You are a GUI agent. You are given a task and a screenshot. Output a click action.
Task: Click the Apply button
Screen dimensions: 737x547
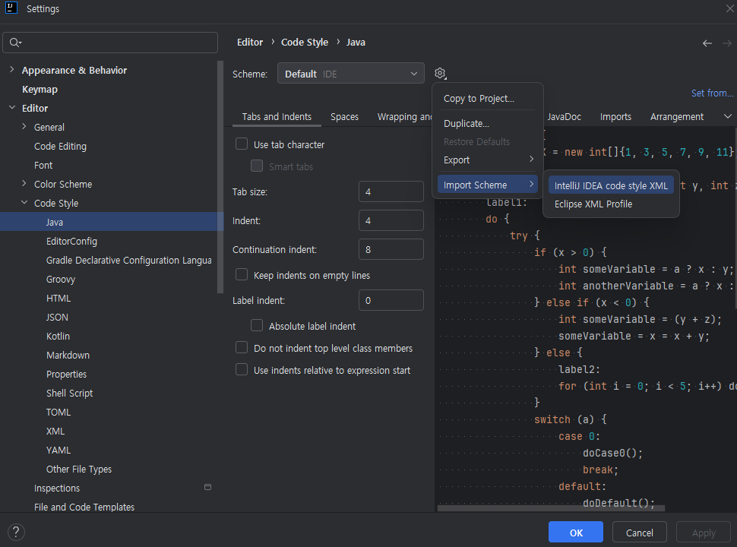[704, 533]
